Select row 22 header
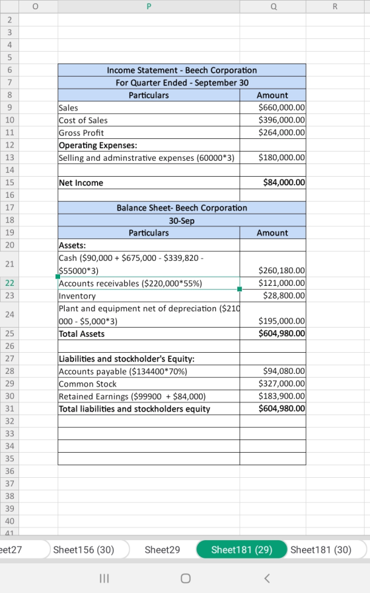370x593 pixels. pos(9,283)
